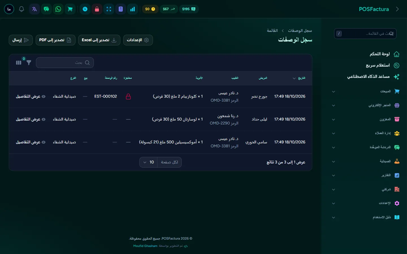Image resolution: width=407 pixels, height=254 pixels.
Task: Open the WhatsApp icon in top bar
Action: [58, 9]
